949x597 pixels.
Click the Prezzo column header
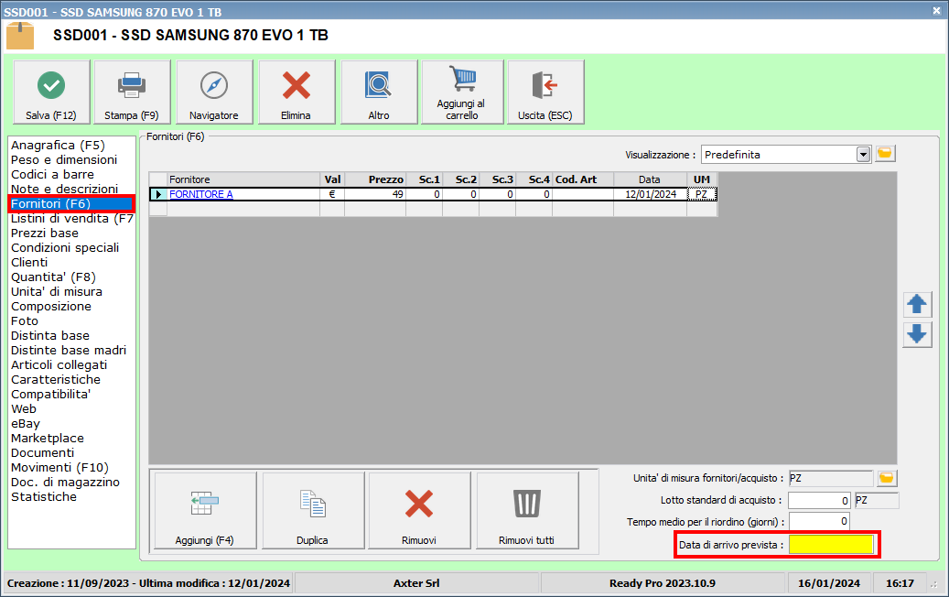375,179
